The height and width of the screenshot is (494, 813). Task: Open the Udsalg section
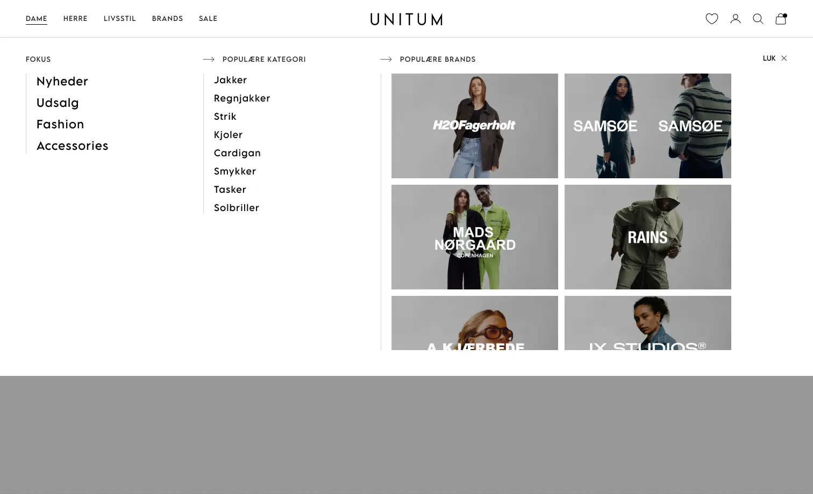point(58,103)
